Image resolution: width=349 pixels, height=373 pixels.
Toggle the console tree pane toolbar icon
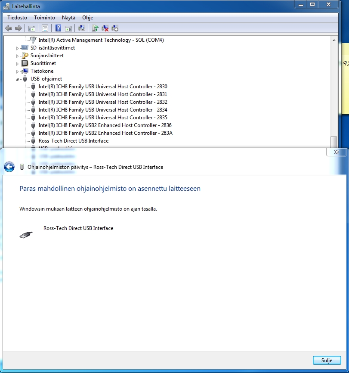click(x=31, y=28)
